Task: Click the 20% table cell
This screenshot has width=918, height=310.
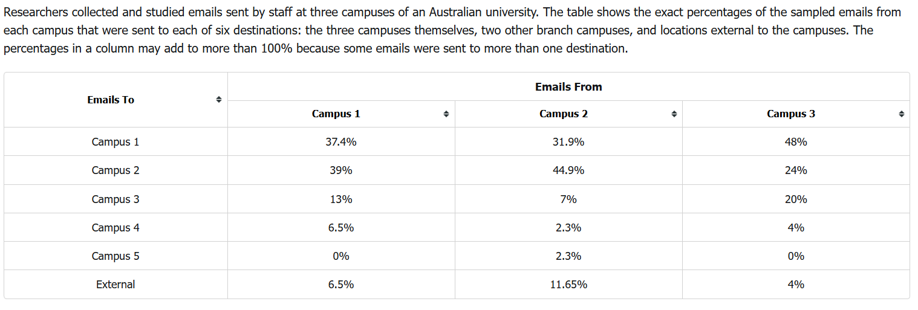Action: 796,199
